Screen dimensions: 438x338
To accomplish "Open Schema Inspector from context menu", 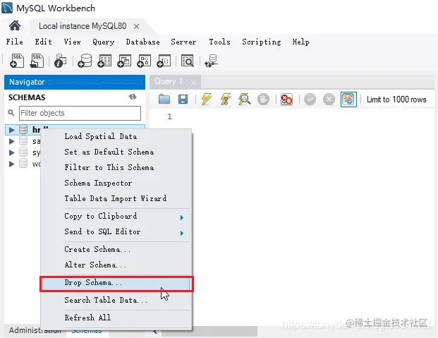I will click(116, 183).
